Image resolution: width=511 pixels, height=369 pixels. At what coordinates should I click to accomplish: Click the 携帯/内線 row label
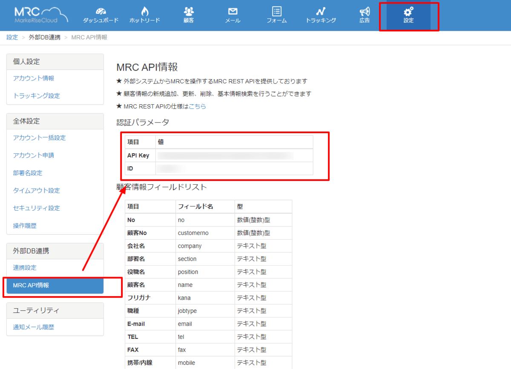coord(140,363)
